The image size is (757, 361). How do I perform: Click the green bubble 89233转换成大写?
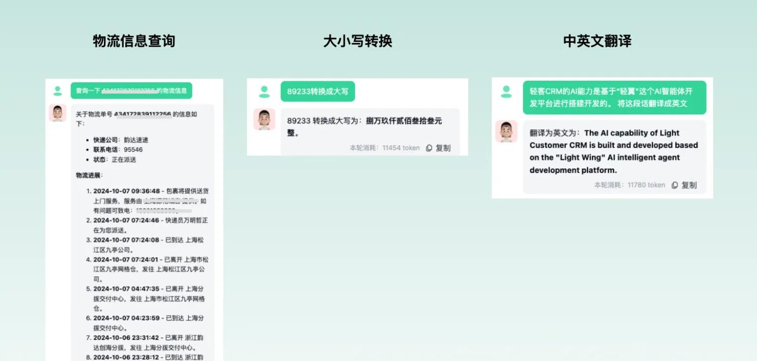click(318, 91)
